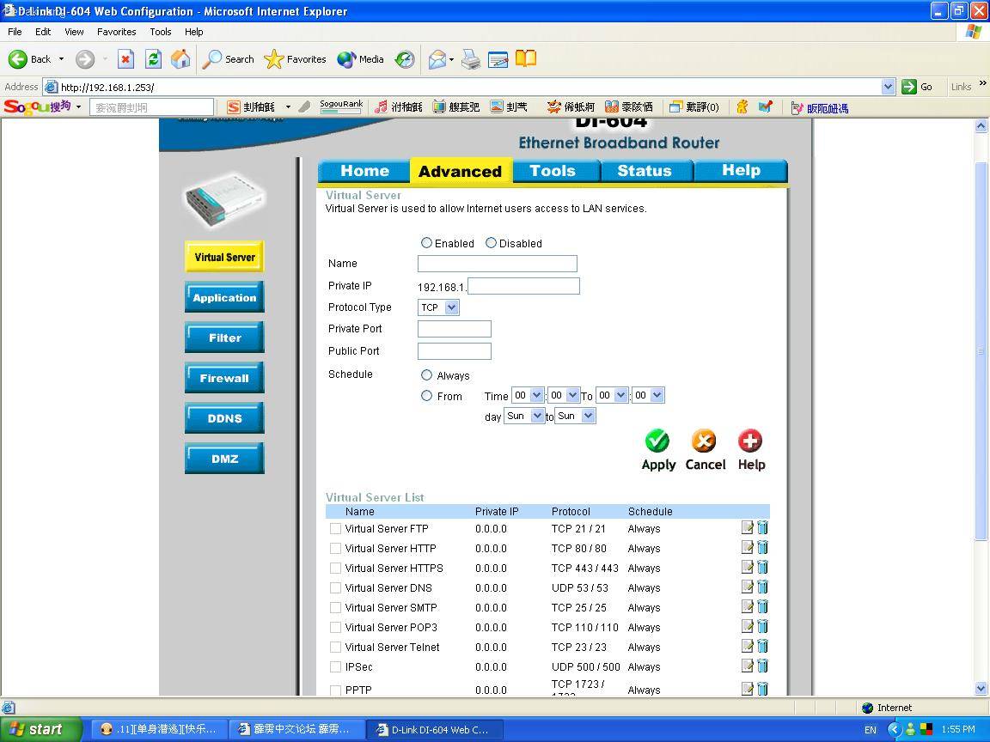Image resolution: width=990 pixels, height=742 pixels.
Task: Click the Name input field
Action: click(498, 264)
